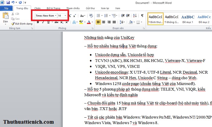Click the heading text 'Những tính năng của UniKey'

109,38
